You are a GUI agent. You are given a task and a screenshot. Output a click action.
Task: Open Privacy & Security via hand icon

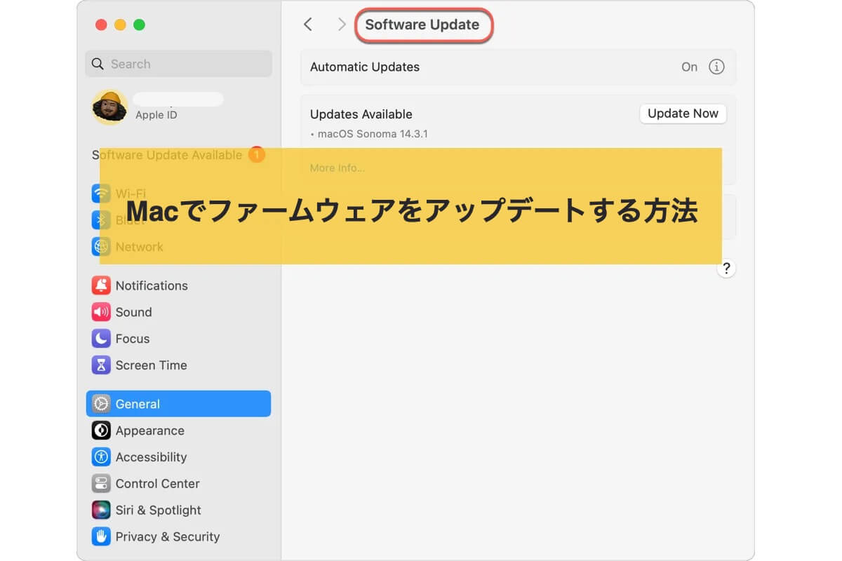click(x=101, y=537)
